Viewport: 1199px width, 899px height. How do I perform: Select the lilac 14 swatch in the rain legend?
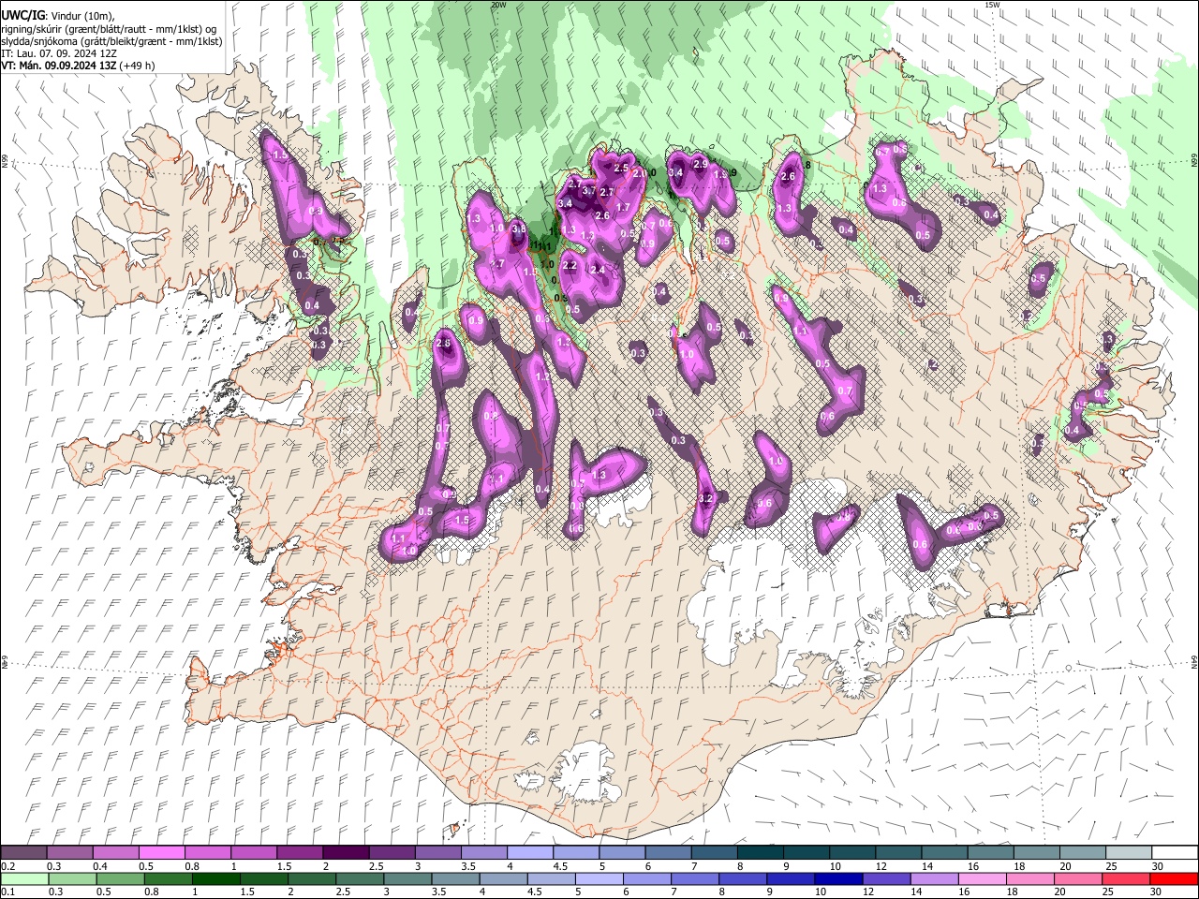point(934,878)
